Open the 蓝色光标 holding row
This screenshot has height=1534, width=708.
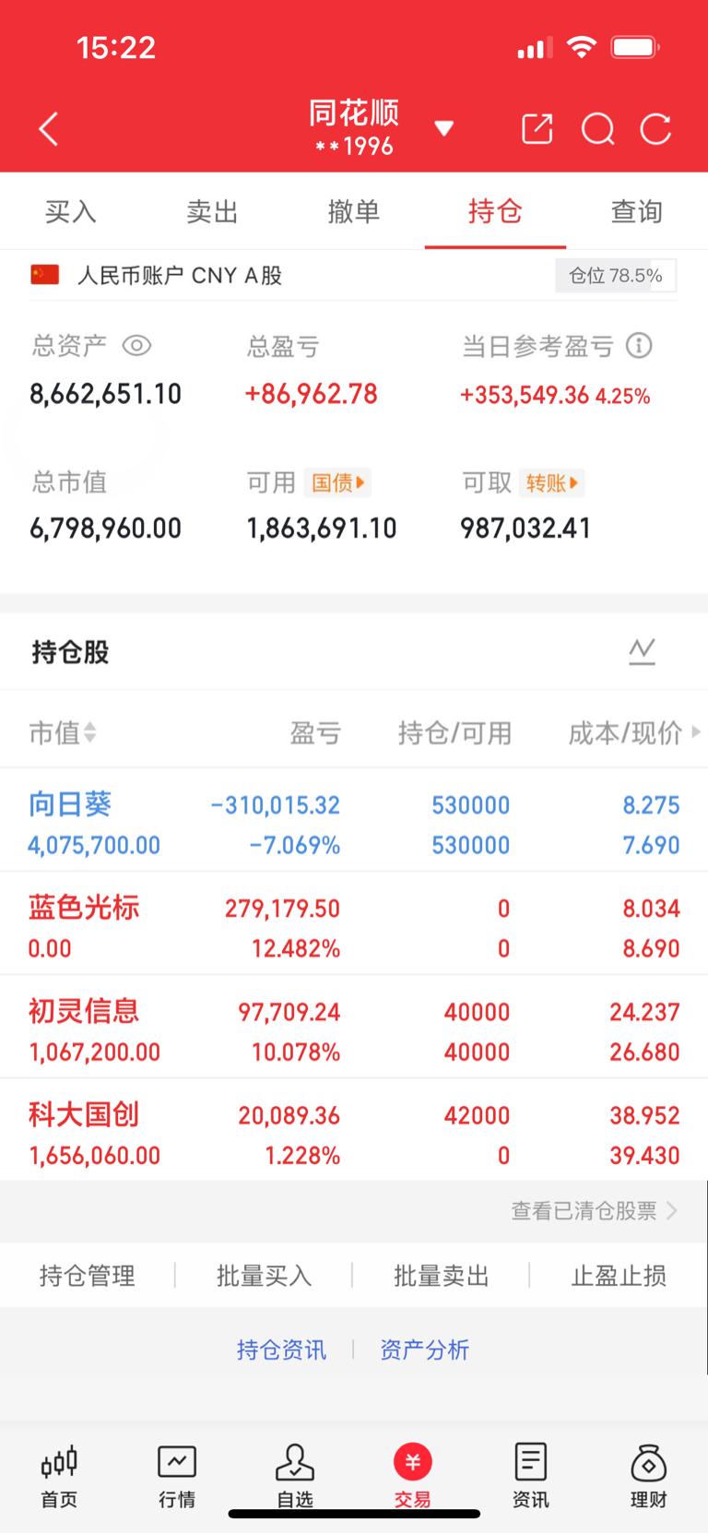pos(354,923)
